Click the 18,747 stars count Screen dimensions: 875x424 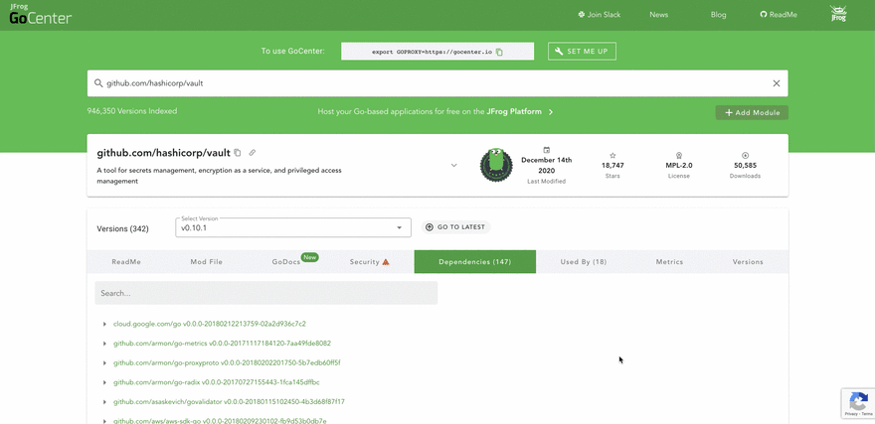612,166
